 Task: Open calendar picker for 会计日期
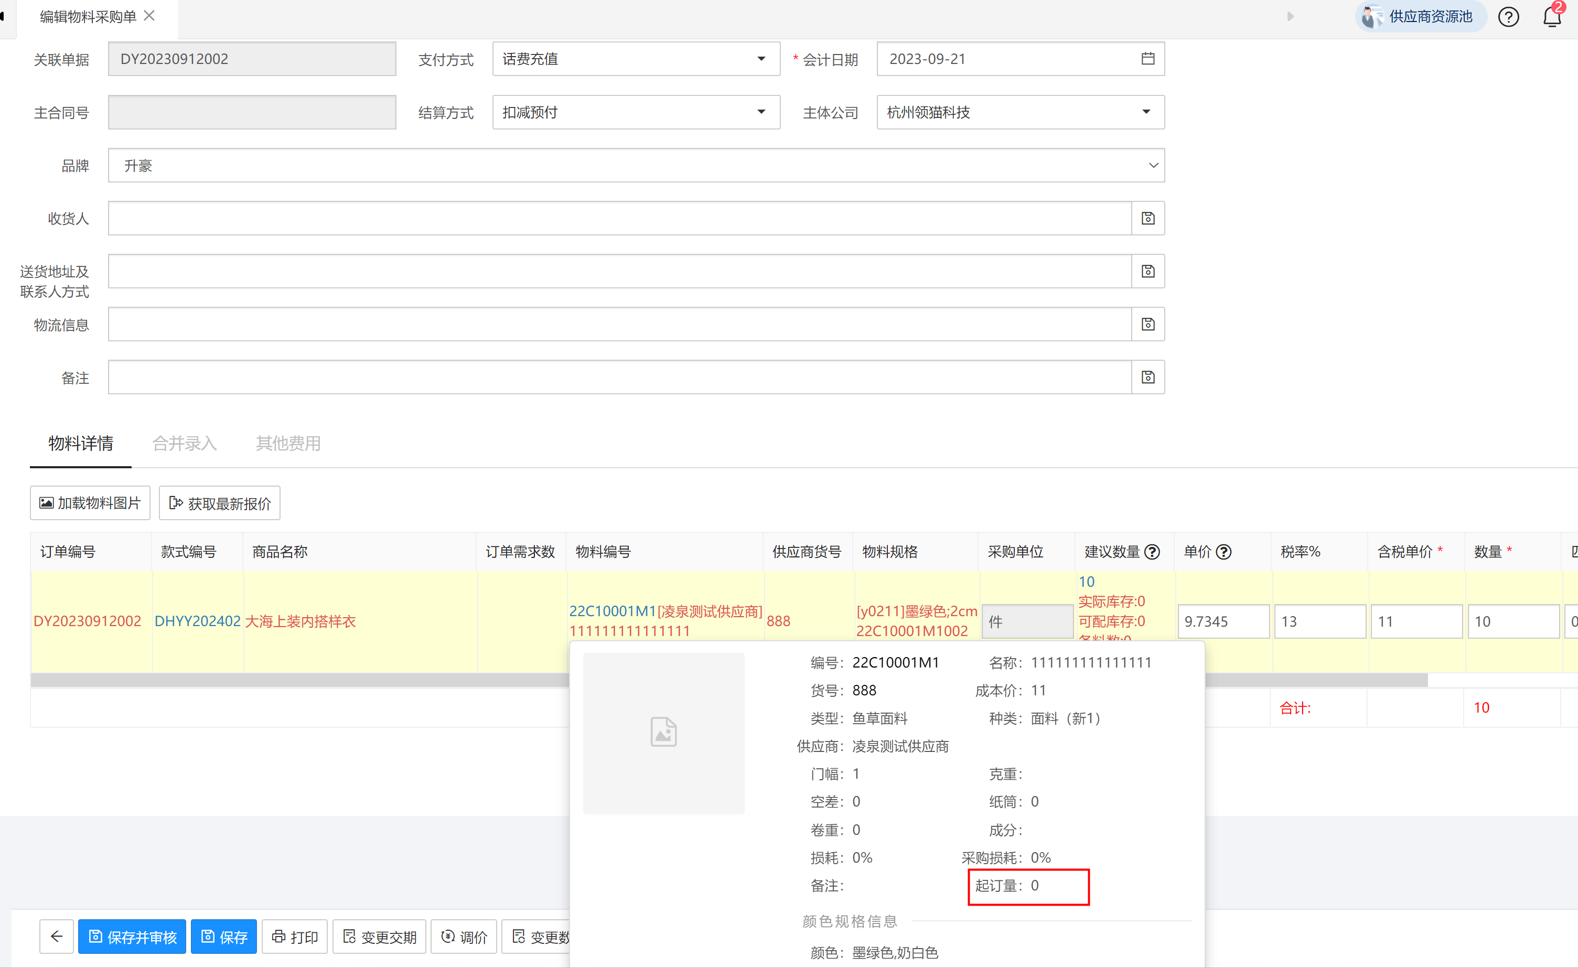pos(1147,59)
